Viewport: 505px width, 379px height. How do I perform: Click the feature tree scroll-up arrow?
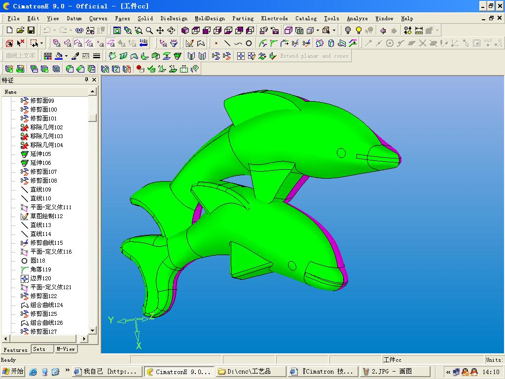(x=92, y=92)
